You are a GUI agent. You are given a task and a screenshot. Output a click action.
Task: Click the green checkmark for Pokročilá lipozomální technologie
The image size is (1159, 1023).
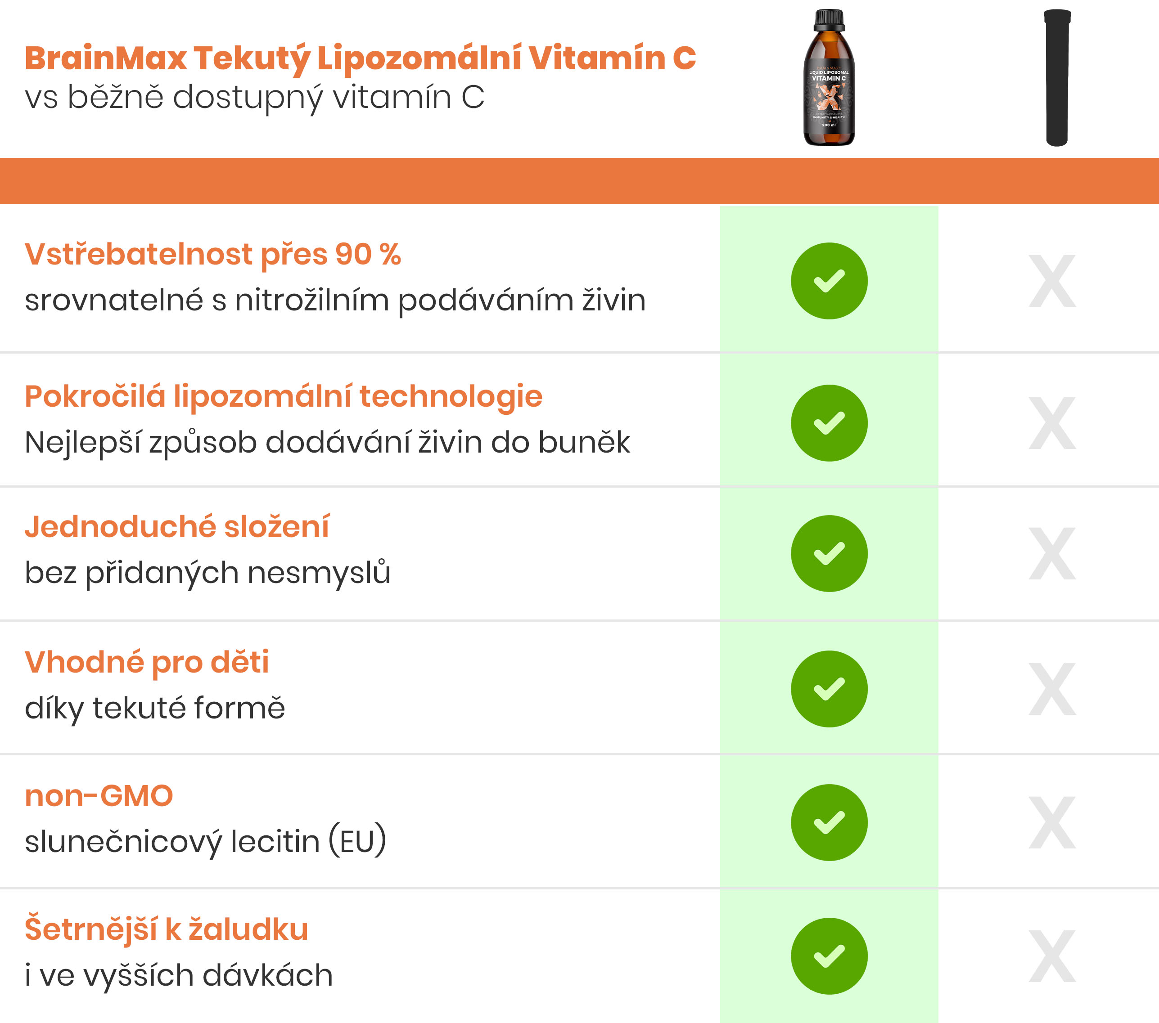829,423
